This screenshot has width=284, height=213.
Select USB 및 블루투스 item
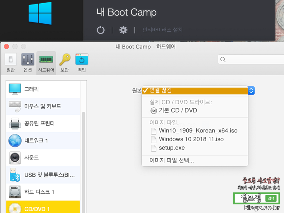[43, 175]
